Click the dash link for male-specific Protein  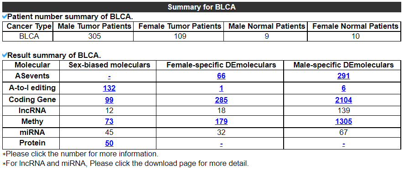pos(344,144)
